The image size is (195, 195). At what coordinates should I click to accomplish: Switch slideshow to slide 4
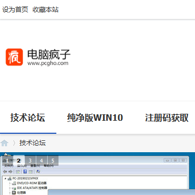(42, 160)
